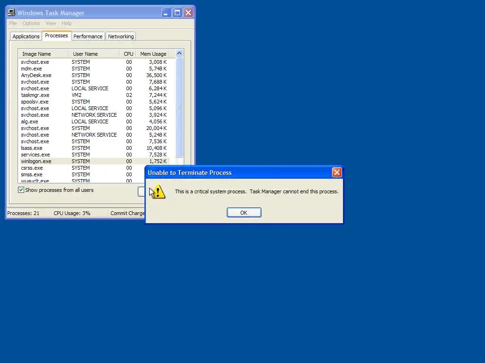Select the spoolsv.exe process row
Screen dimensions: 485x363
coord(94,102)
